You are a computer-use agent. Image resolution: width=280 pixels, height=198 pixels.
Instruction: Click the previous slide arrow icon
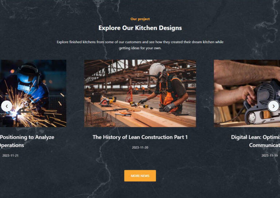7,106
